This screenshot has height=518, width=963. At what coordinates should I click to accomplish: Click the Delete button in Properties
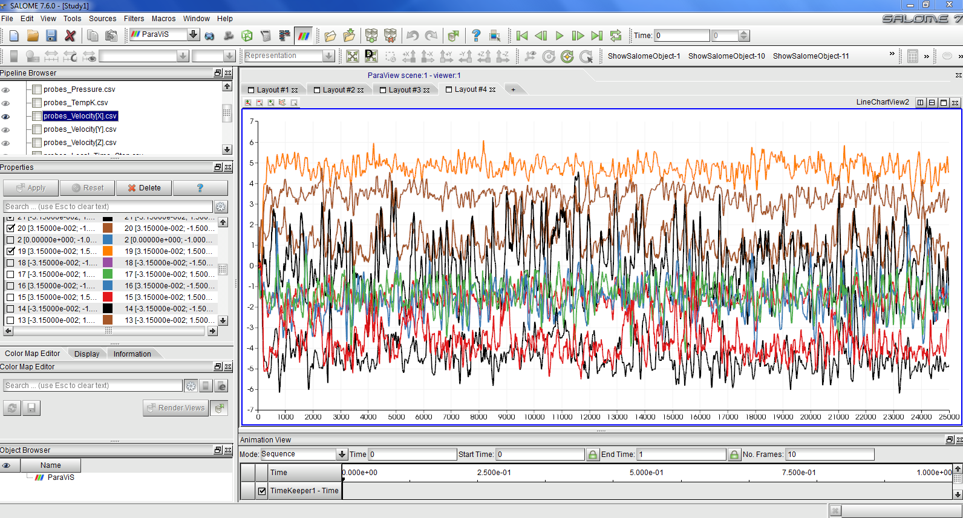pyautogui.click(x=144, y=188)
